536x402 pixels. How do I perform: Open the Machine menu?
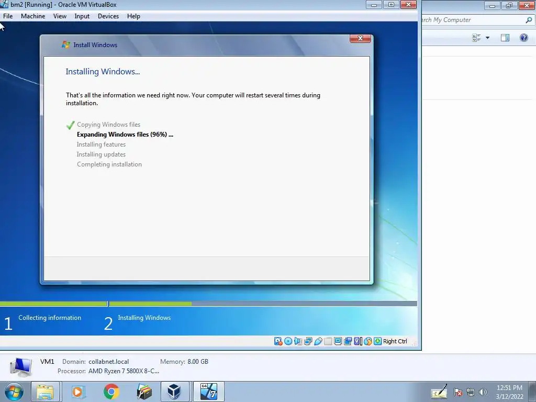point(33,16)
